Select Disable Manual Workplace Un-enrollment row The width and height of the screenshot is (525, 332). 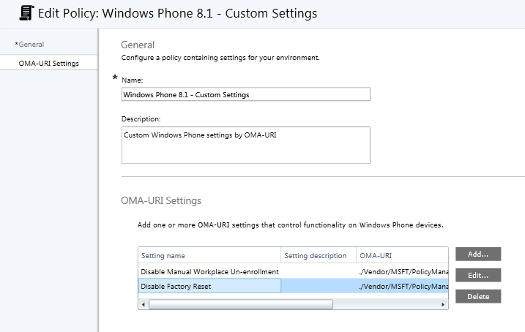point(209,272)
